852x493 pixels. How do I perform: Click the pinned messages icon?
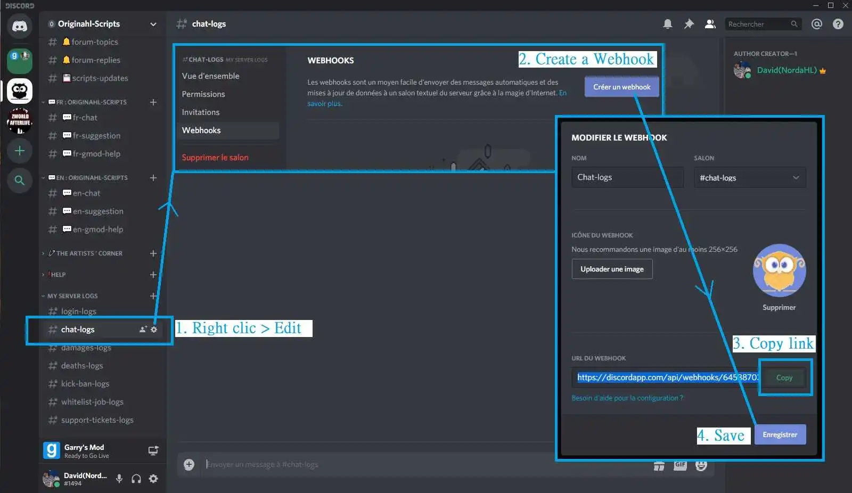tap(689, 23)
